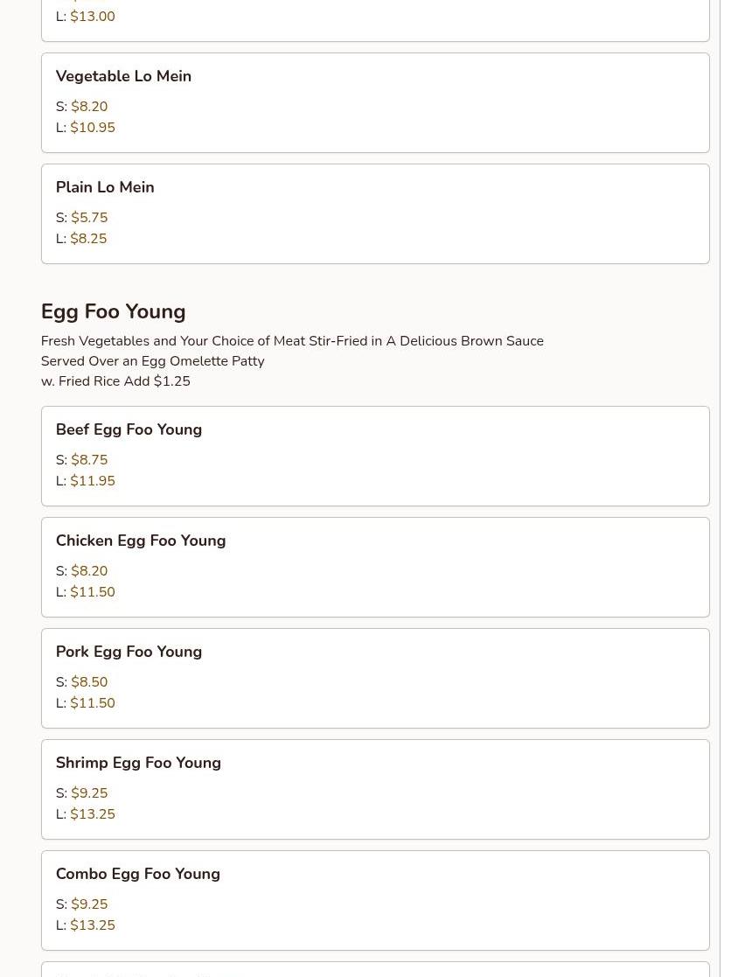Click Vegetable Lo Mein small price $8.20
Screen dimensions: 738x977
(89, 107)
